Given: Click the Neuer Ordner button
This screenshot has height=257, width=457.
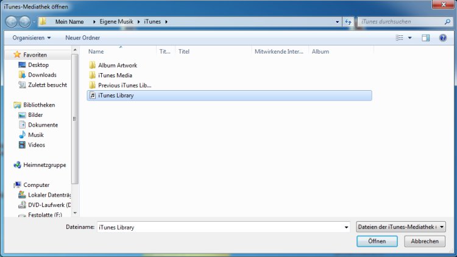Looking at the screenshot, I should click(82, 38).
